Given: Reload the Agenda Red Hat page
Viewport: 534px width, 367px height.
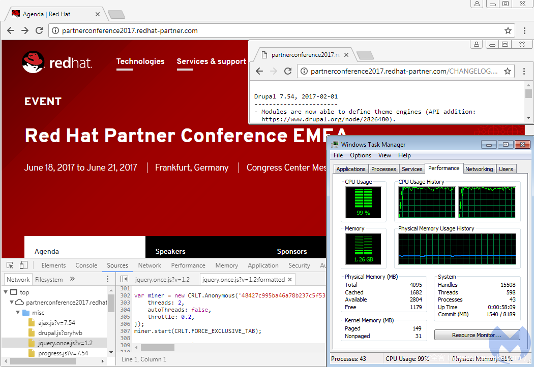Looking at the screenshot, I should click(39, 30).
